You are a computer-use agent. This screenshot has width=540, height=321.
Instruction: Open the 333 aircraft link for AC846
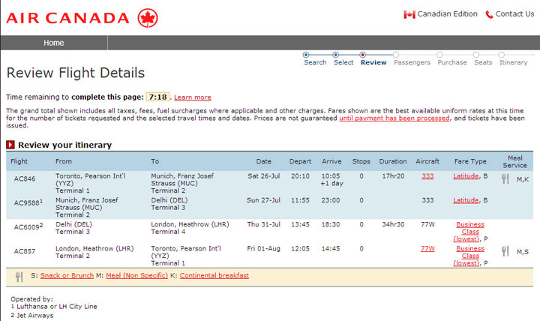coord(427,176)
